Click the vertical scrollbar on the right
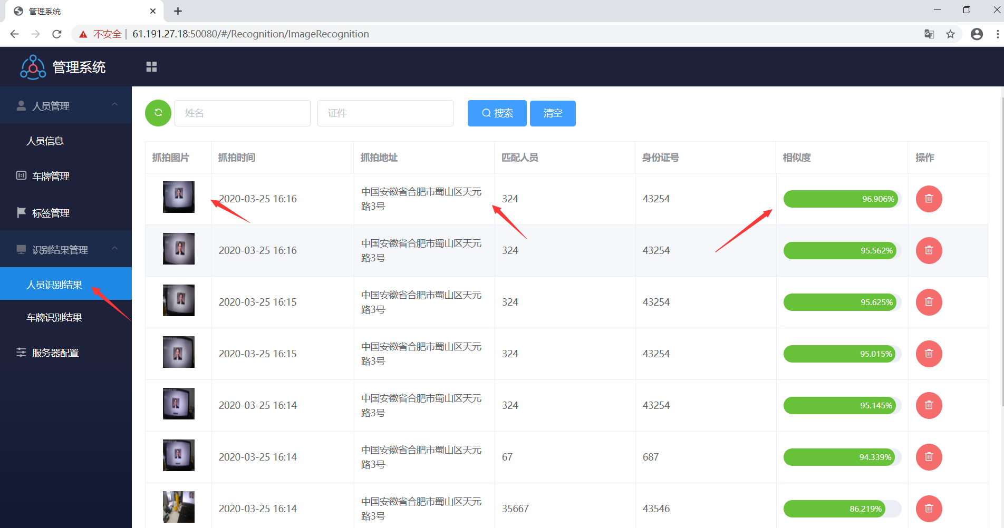The height and width of the screenshot is (528, 1004). (x=1002, y=252)
